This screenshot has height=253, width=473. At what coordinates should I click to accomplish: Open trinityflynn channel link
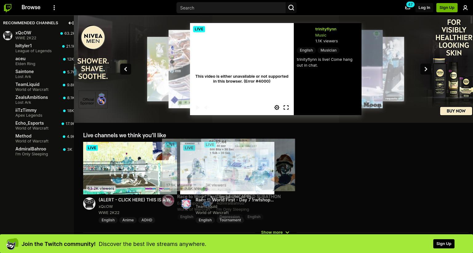[x=326, y=29]
